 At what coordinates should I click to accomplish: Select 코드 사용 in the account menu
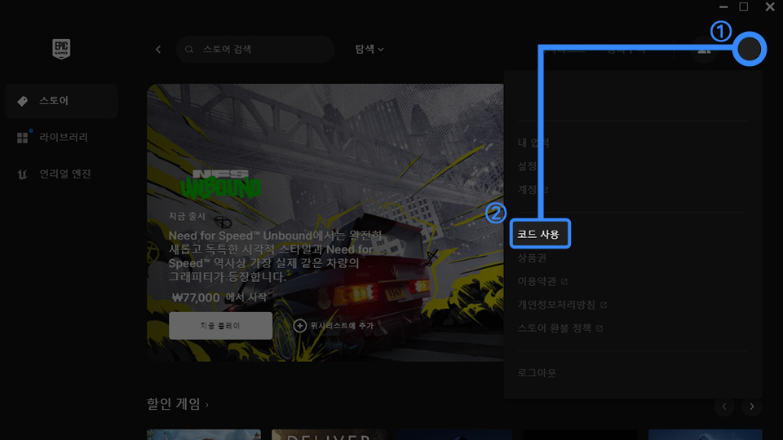pos(540,234)
